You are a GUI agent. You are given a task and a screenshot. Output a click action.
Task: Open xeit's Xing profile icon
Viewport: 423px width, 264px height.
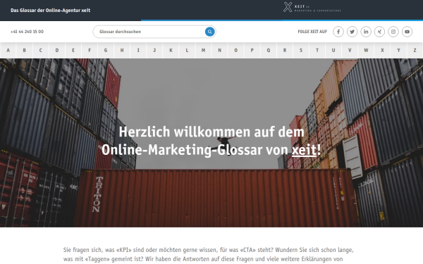tap(379, 32)
